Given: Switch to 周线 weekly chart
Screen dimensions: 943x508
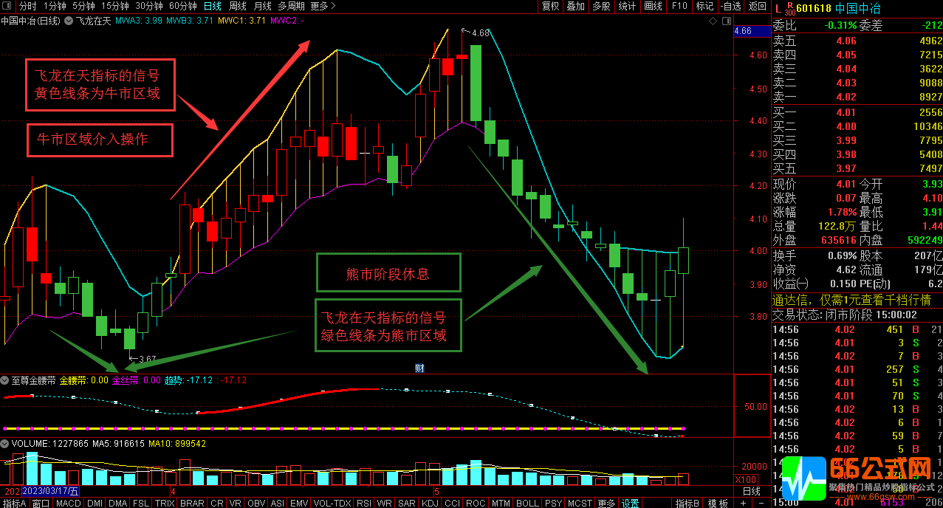Looking at the screenshot, I should [x=238, y=6].
